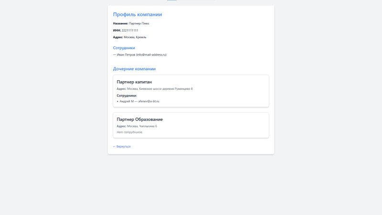The height and width of the screenshot is (215, 382).
Task: Click the address "Москва, Чаплыгина 6"
Action: point(142,126)
